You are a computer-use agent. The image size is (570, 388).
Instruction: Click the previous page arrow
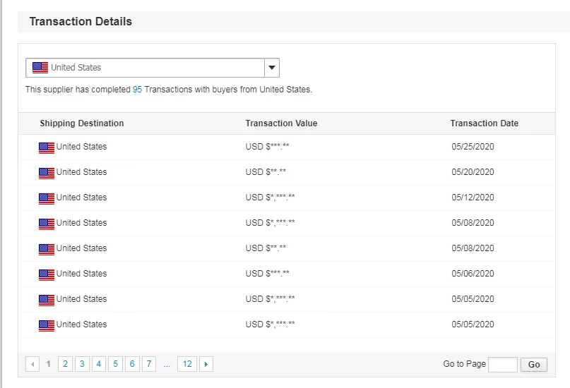[x=32, y=364]
